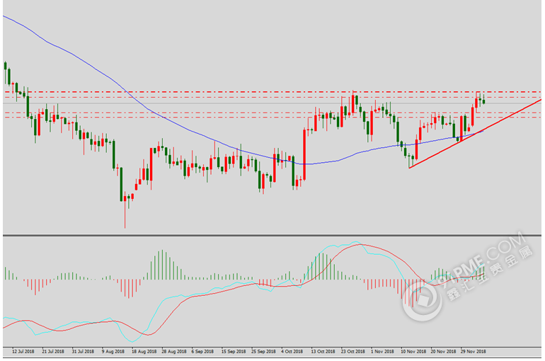Select the 18 Aug 2018 axis label
Screen dimensions: 545x361
[144, 351]
